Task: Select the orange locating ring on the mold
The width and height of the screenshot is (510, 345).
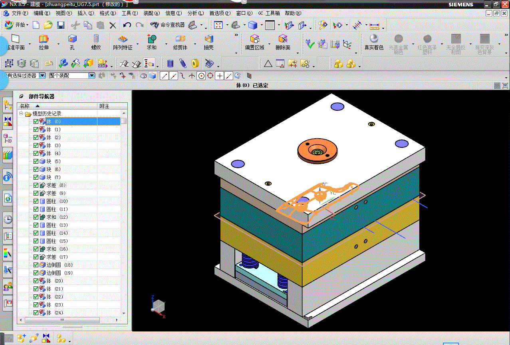Action: click(x=317, y=151)
